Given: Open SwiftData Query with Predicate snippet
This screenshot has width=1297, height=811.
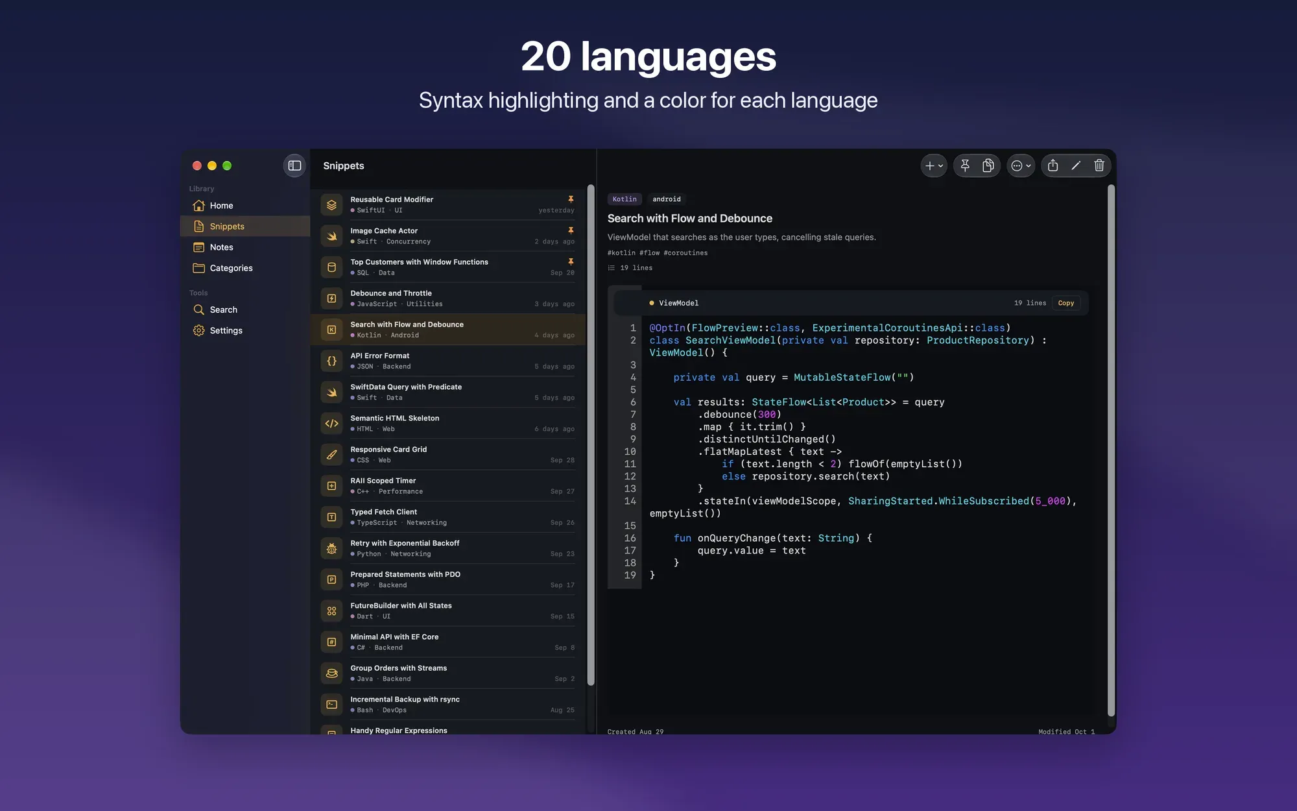Looking at the screenshot, I should click(x=448, y=392).
